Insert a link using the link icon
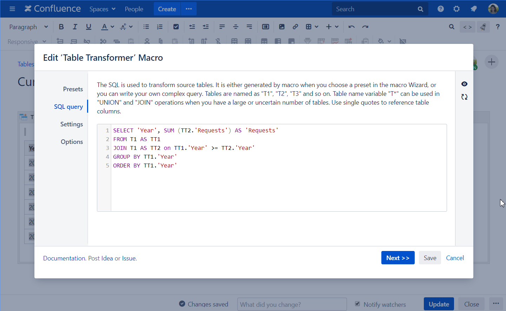 tap(295, 27)
